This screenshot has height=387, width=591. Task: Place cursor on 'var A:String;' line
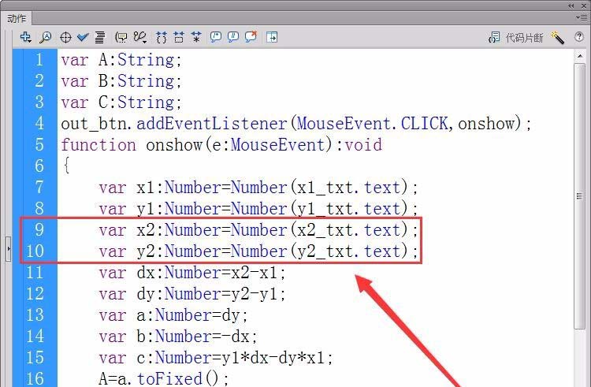pyautogui.click(x=121, y=60)
